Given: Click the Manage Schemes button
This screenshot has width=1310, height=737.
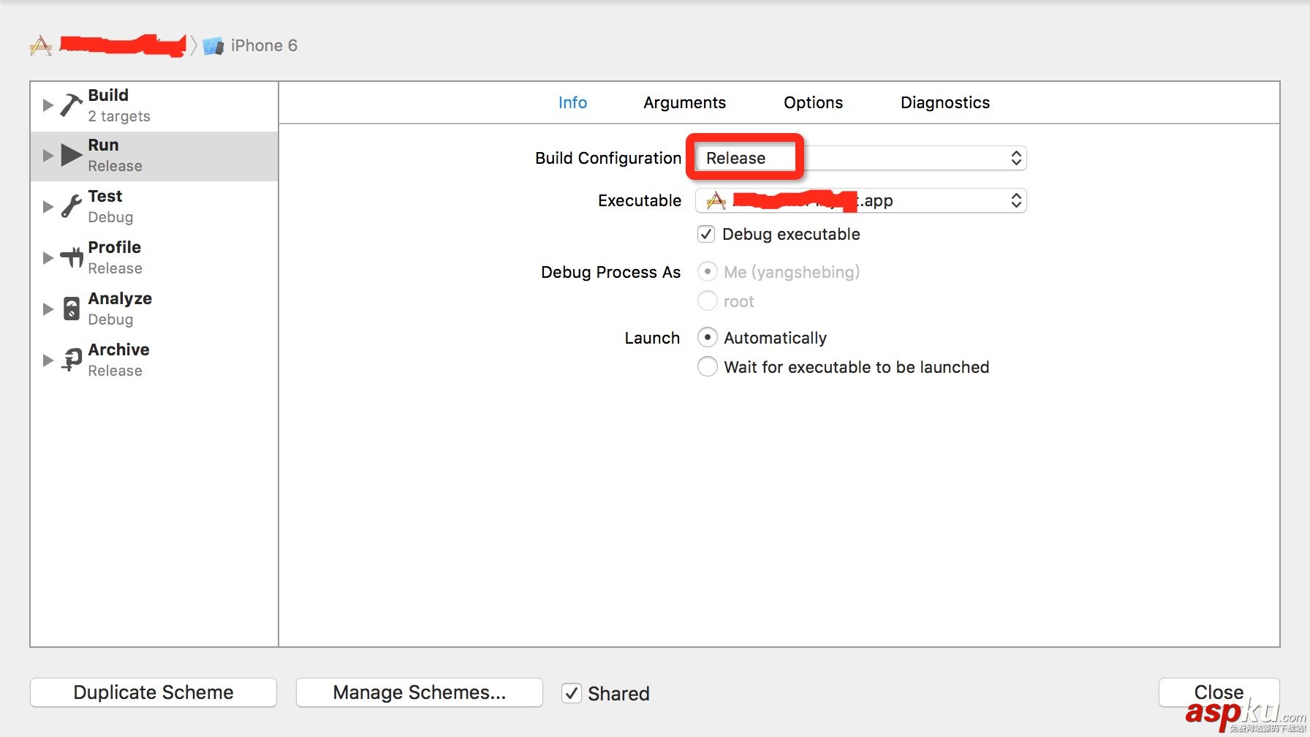Looking at the screenshot, I should (x=419, y=692).
